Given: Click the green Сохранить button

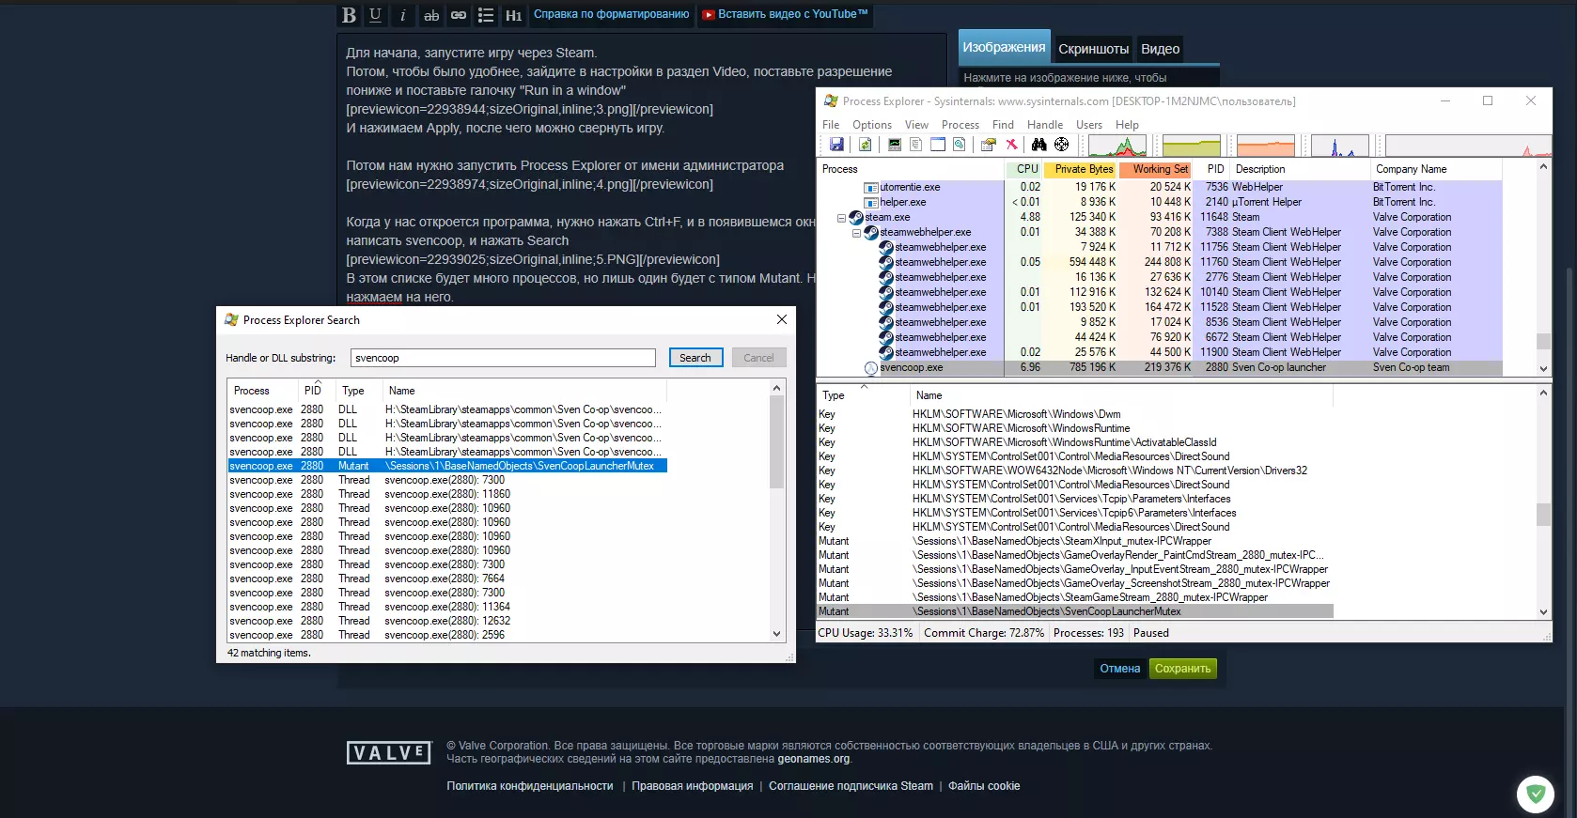Looking at the screenshot, I should click(1182, 669).
